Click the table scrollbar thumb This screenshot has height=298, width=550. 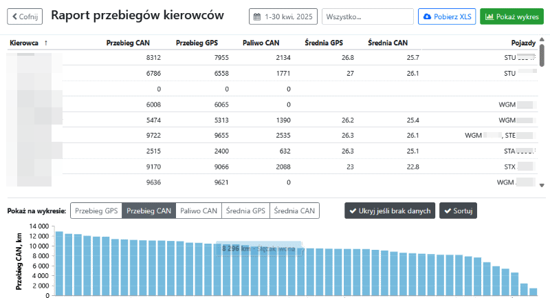542,55
